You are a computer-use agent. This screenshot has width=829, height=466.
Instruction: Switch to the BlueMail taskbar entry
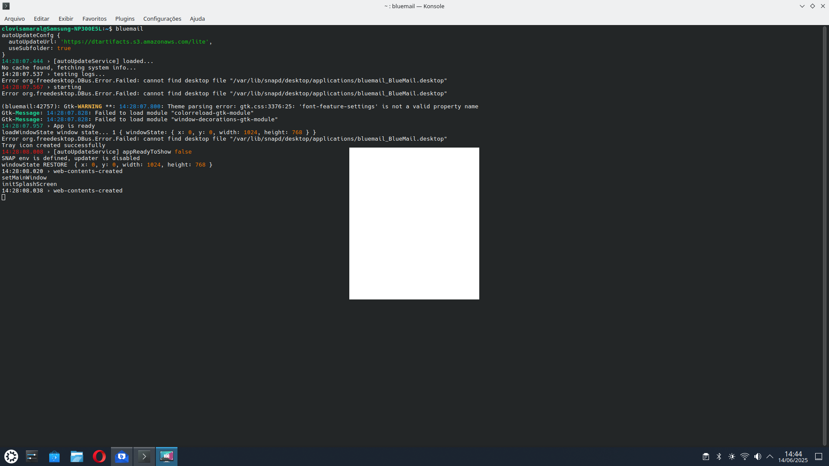click(122, 456)
